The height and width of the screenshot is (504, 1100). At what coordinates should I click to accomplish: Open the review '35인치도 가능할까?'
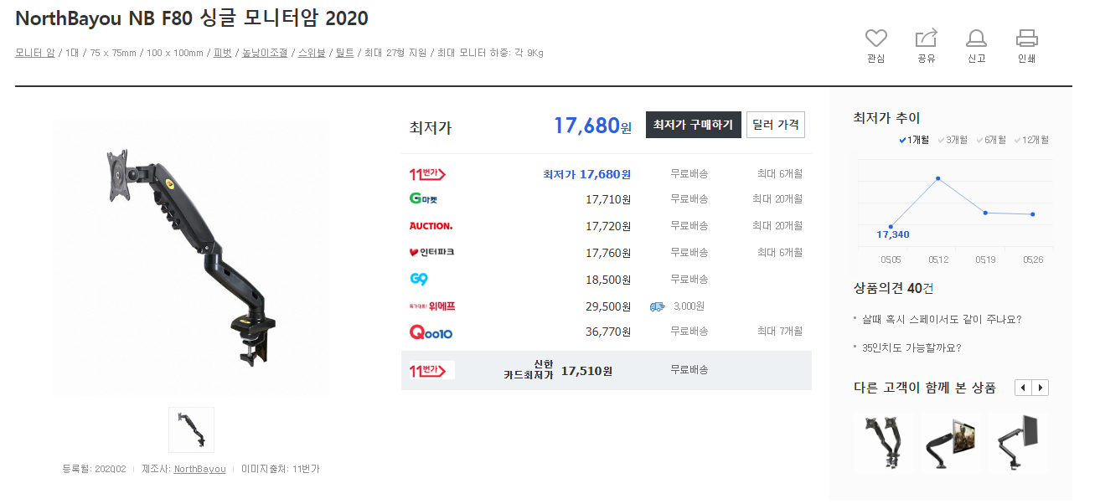pos(912,347)
